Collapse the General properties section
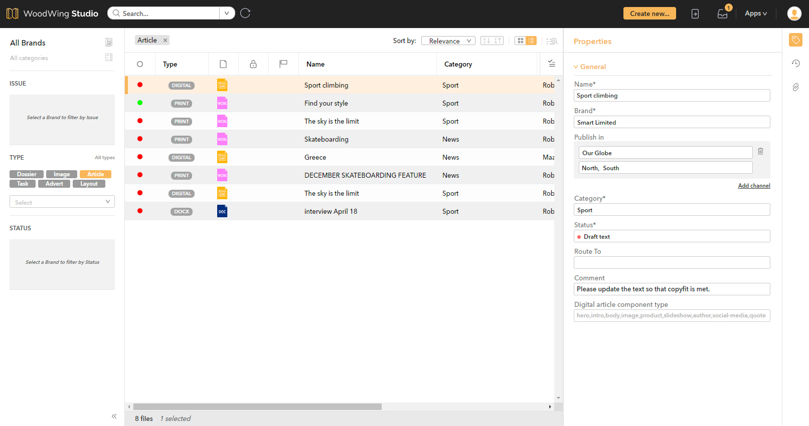This screenshot has height=426, width=809. [576, 67]
